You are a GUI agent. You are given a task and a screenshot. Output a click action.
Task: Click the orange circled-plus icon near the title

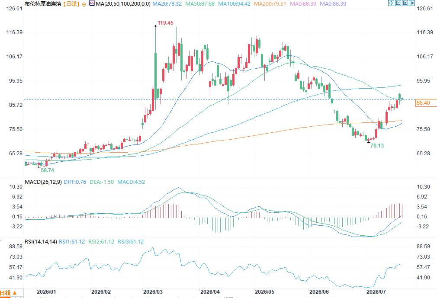click(x=84, y=4)
